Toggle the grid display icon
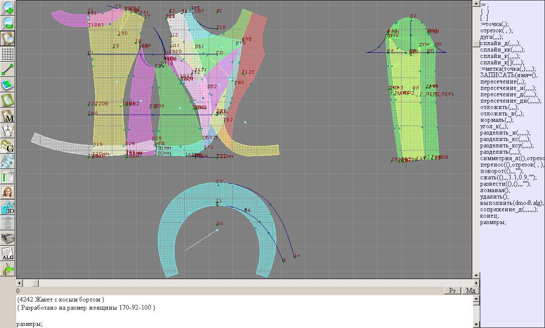 click(x=8, y=54)
